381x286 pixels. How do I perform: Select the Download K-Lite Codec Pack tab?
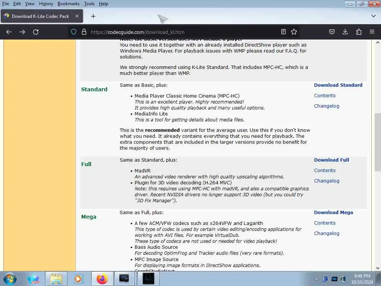click(42, 16)
